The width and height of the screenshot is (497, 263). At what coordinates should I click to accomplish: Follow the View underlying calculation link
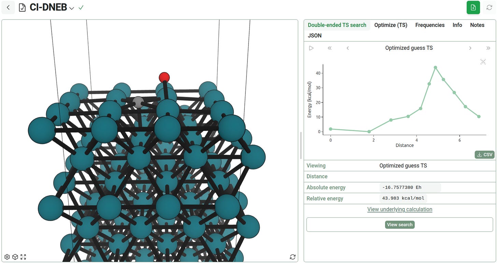pyautogui.click(x=400, y=209)
